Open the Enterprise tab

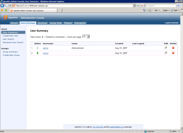point(80,23)
